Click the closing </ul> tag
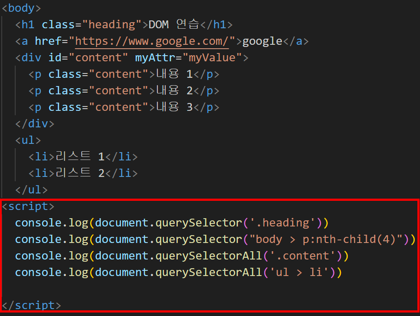Viewport: 420px width, 316px height. click(31, 190)
